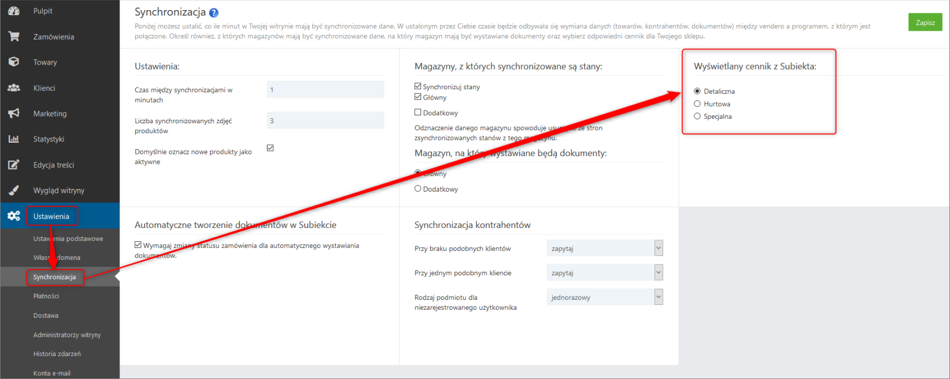Viewport: 950px width, 379px height.
Task: Open 'Przy jednym podobnym kliencie' dropdown
Action: pyautogui.click(x=605, y=273)
